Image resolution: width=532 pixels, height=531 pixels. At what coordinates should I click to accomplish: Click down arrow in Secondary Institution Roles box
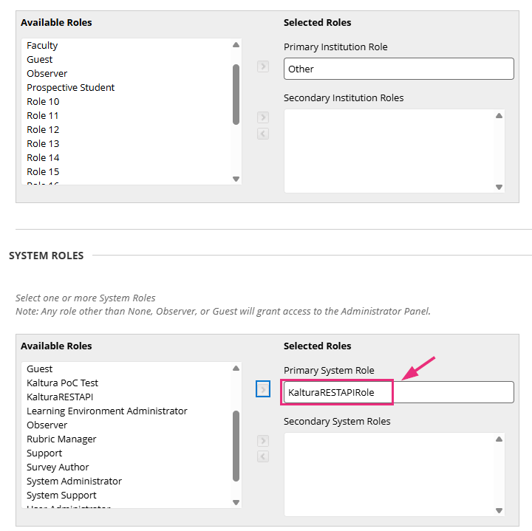(499, 187)
